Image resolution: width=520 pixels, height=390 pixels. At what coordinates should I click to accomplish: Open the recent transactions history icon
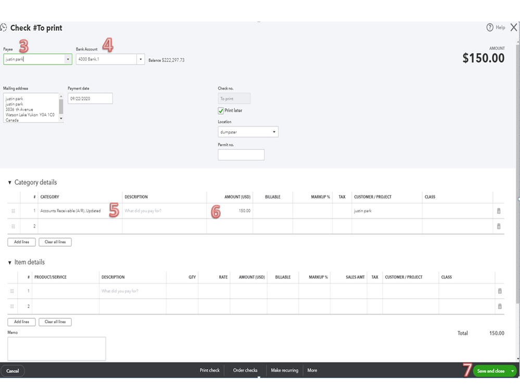point(3,28)
